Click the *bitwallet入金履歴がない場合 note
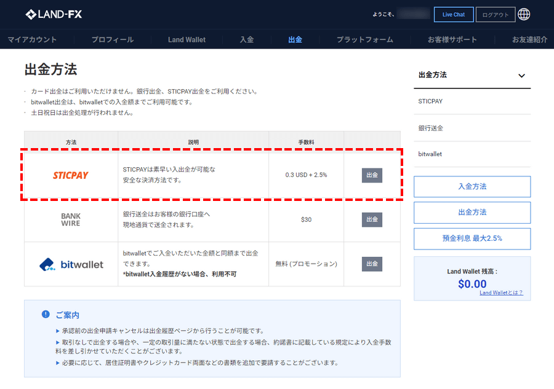The image size is (554, 389). 180,274
